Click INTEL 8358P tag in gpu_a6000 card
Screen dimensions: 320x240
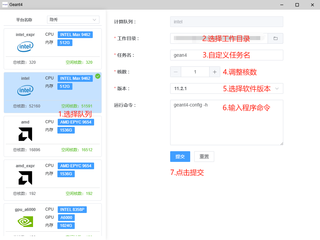(72, 209)
